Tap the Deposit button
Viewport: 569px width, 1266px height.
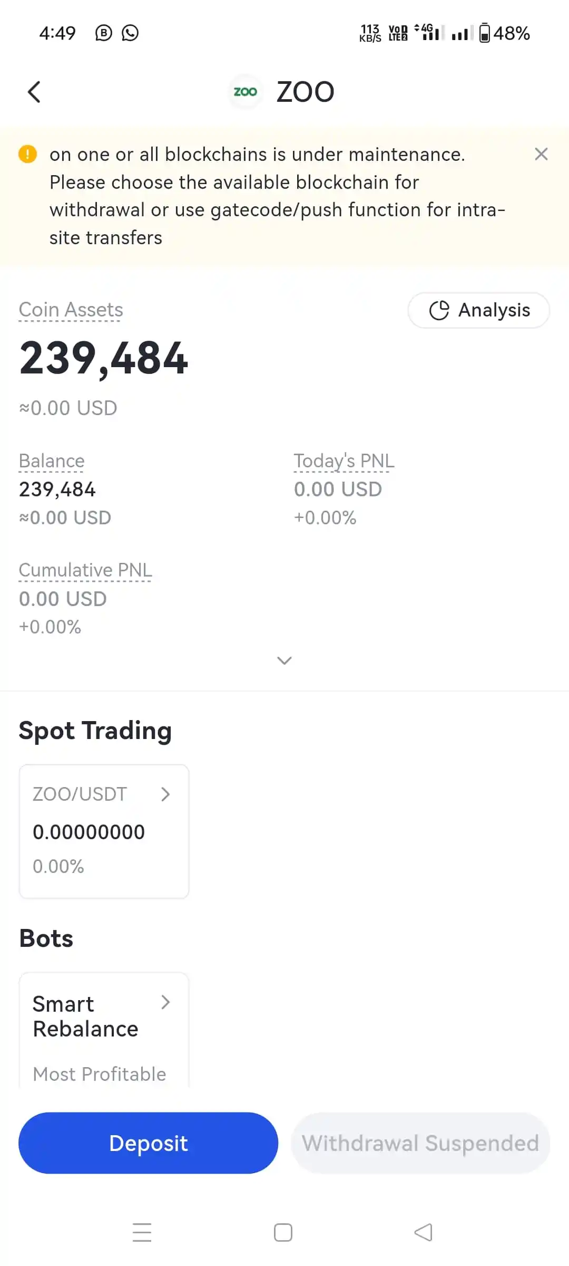(x=148, y=1143)
